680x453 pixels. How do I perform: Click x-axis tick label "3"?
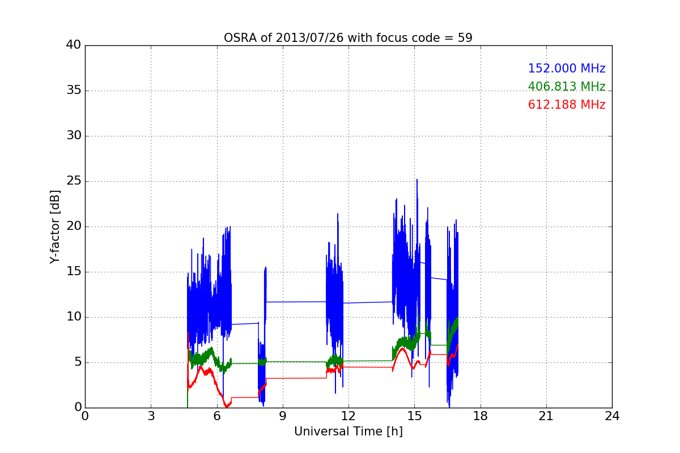151,416
